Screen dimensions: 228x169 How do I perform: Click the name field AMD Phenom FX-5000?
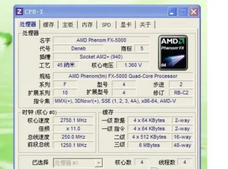101,40
